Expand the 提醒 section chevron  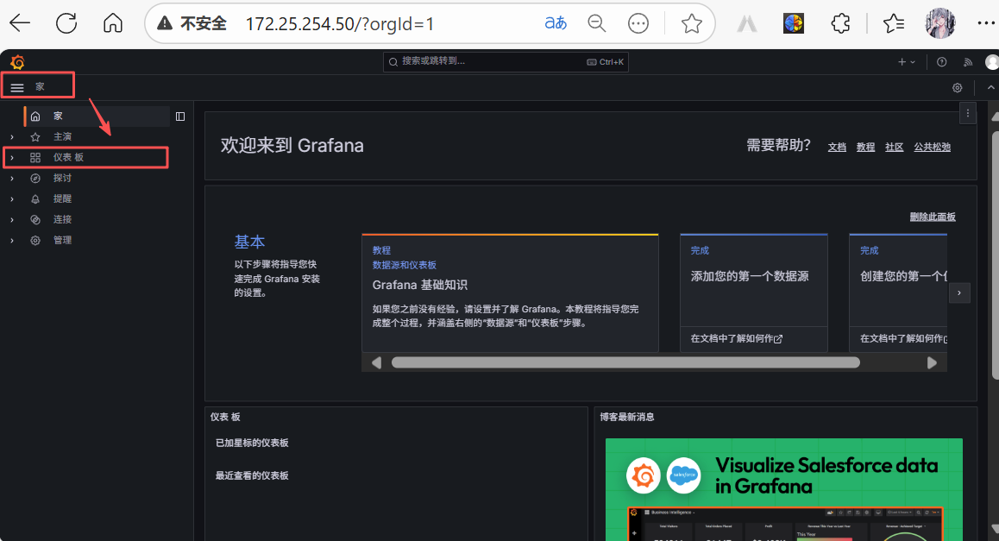click(12, 198)
